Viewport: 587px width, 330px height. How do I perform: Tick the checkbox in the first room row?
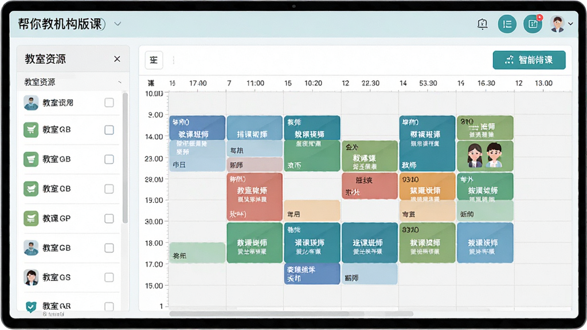point(109,103)
